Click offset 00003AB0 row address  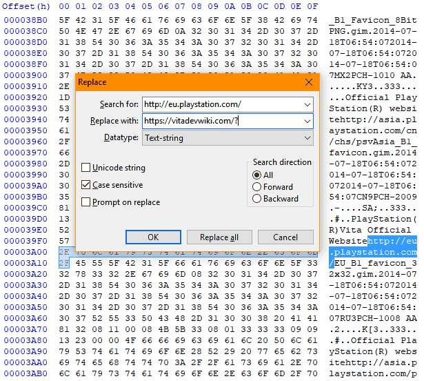[x=26, y=373]
